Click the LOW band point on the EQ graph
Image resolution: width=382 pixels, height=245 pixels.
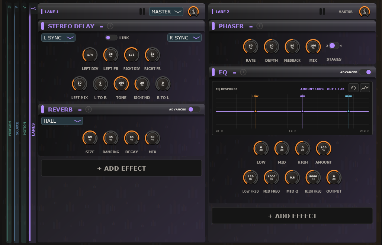256,111
